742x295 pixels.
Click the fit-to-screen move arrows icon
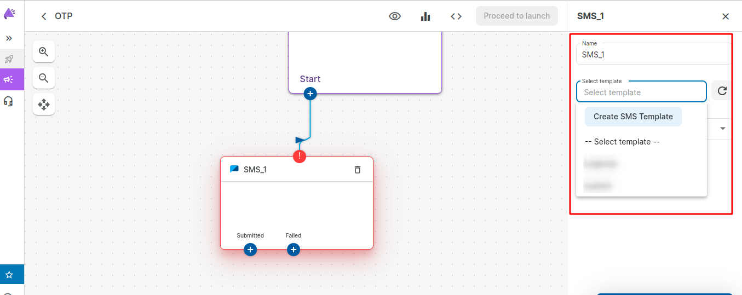click(44, 103)
